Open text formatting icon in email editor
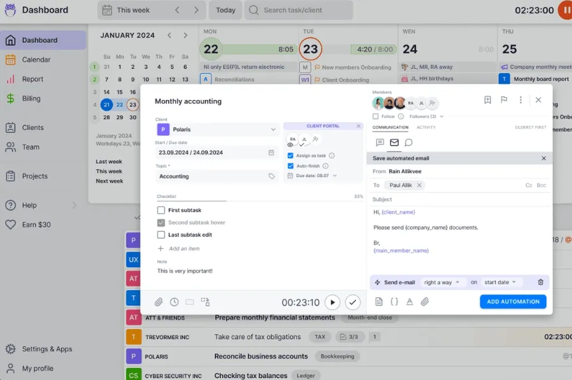 coord(410,302)
